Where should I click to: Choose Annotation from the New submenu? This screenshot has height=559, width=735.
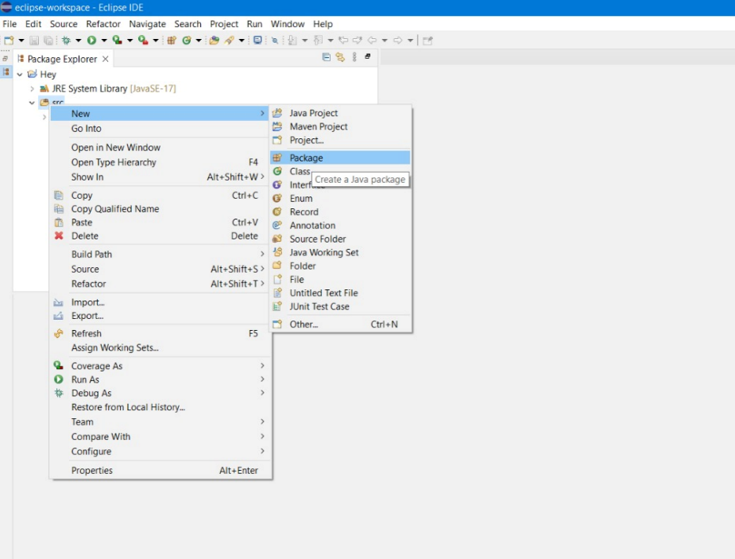[340, 226]
